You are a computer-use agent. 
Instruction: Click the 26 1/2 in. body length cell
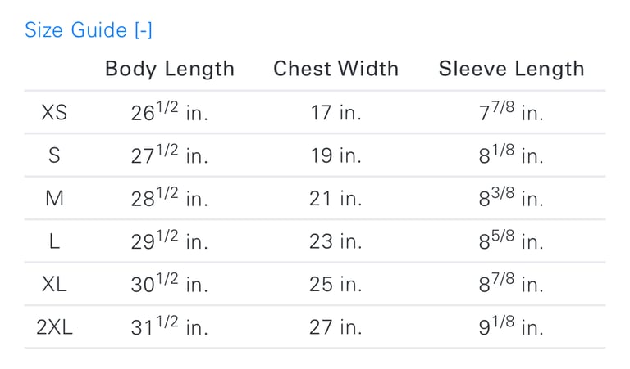pyautogui.click(x=170, y=113)
